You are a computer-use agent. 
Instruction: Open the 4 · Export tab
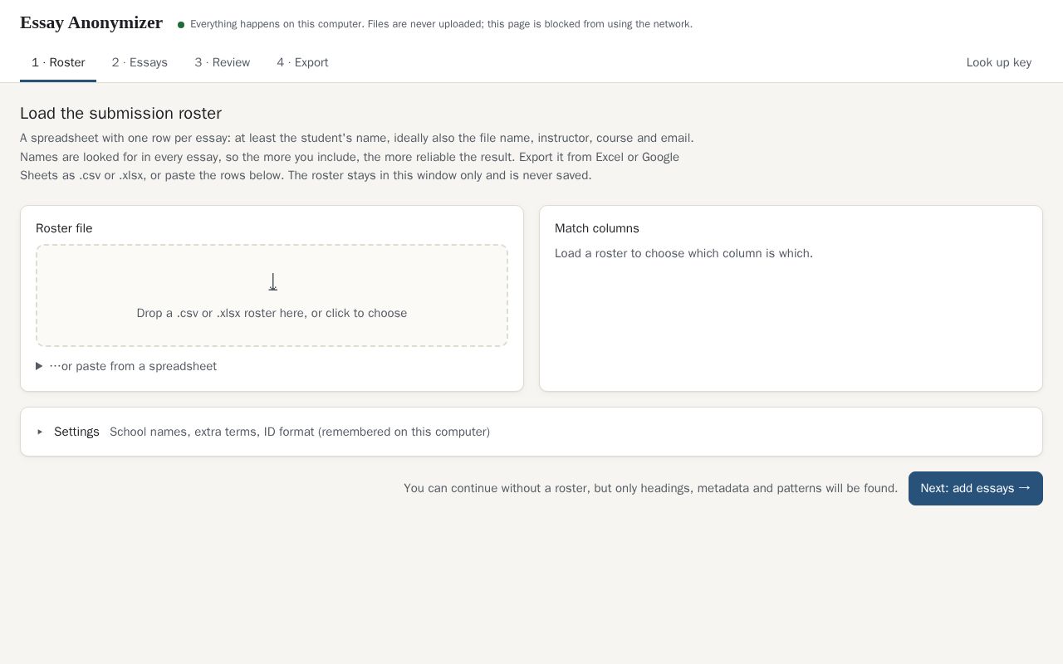point(302,63)
